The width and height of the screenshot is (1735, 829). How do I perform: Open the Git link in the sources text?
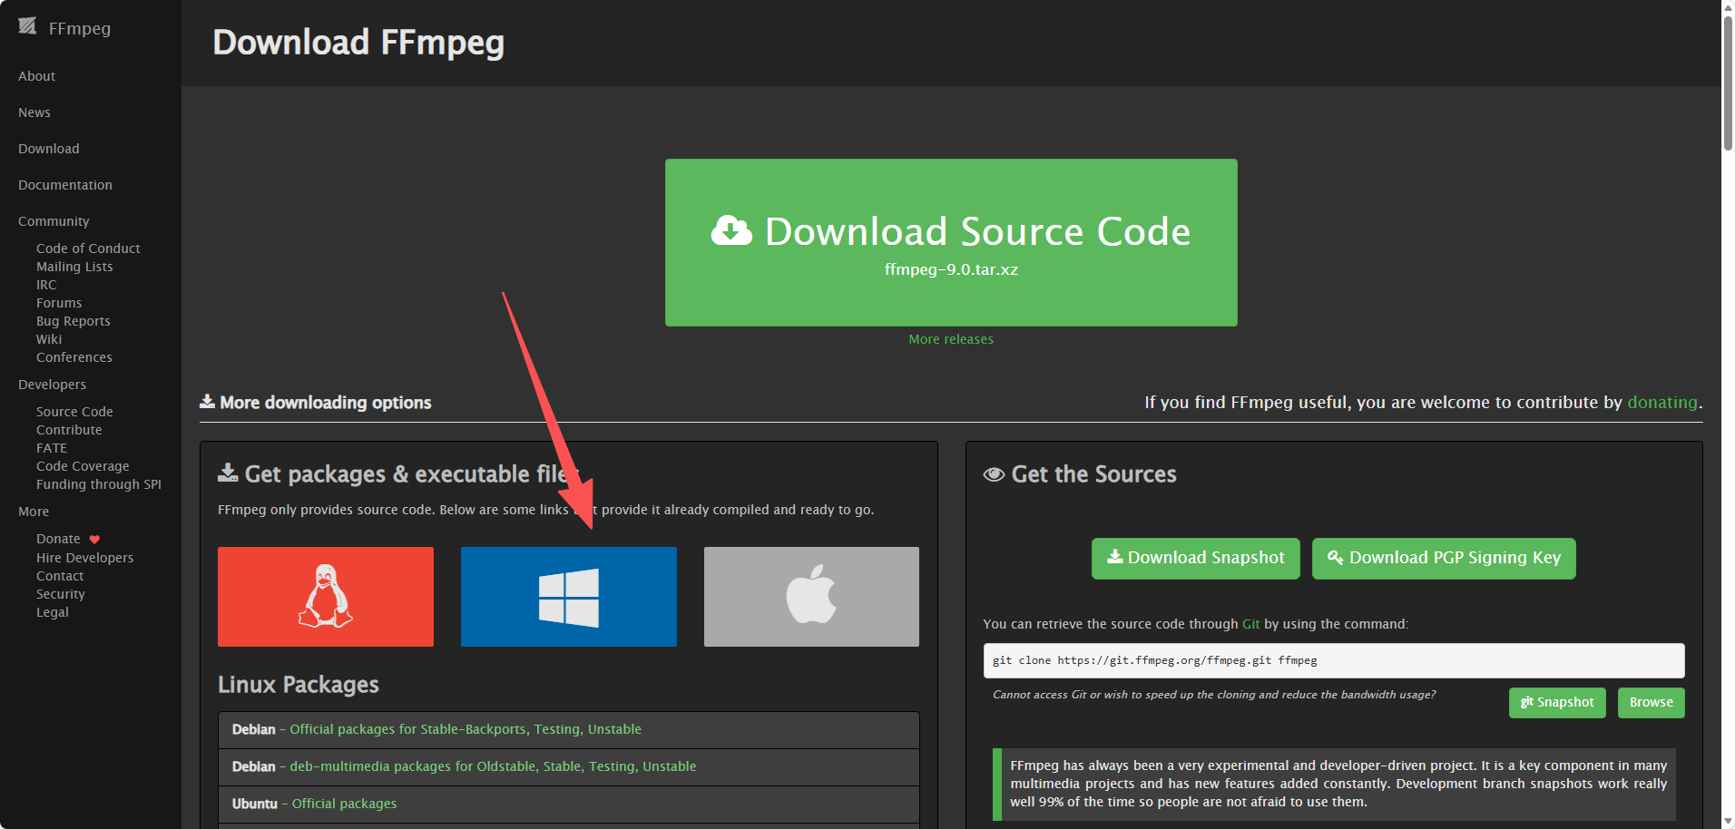(x=1250, y=624)
